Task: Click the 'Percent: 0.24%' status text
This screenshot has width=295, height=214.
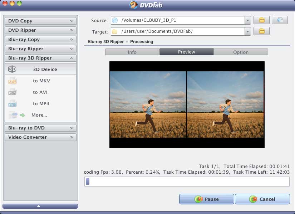Action: click(143, 172)
